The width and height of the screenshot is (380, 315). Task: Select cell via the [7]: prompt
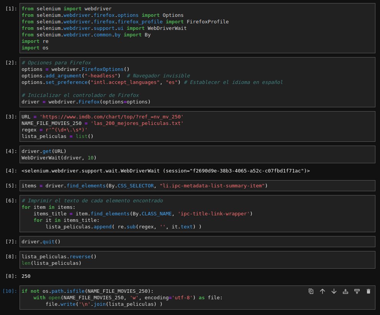[11, 242]
